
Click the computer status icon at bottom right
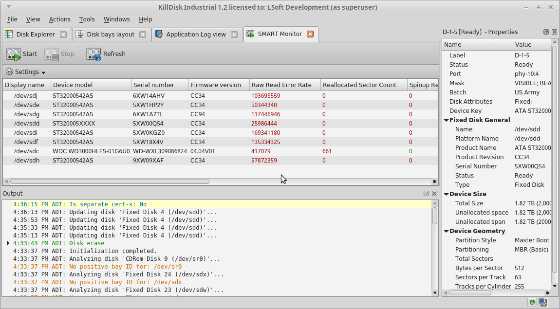544,301
